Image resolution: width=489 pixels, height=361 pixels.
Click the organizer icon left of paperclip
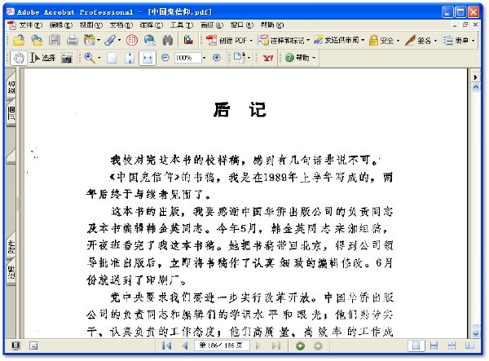[90, 40]
